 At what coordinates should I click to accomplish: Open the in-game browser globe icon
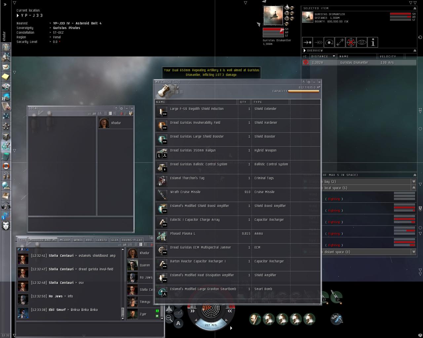(x=6, y=186)
